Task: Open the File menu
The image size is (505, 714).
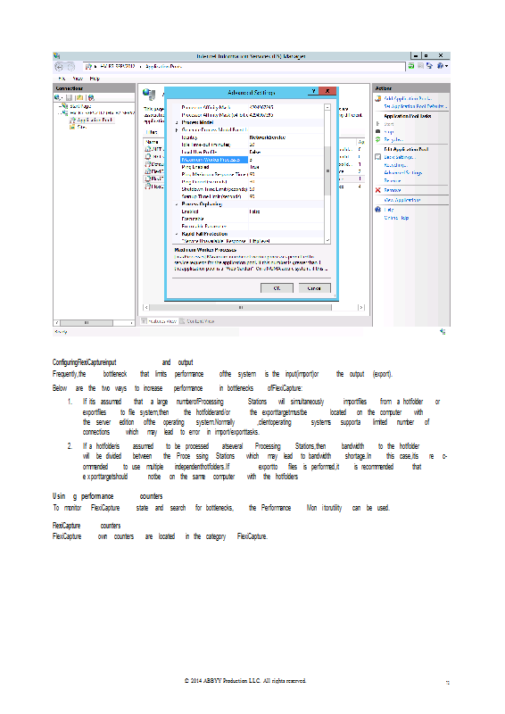Action: pos(62,79)
